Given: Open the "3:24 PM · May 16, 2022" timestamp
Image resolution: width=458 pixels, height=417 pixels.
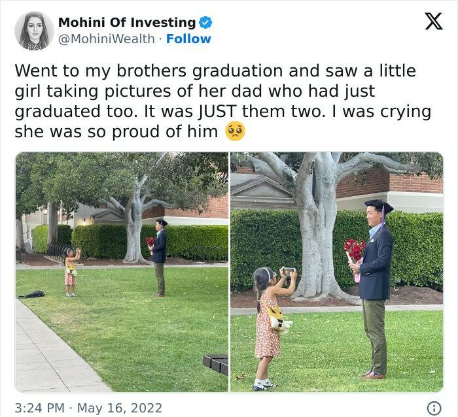Looking at the screenshot, I should 88,408.
